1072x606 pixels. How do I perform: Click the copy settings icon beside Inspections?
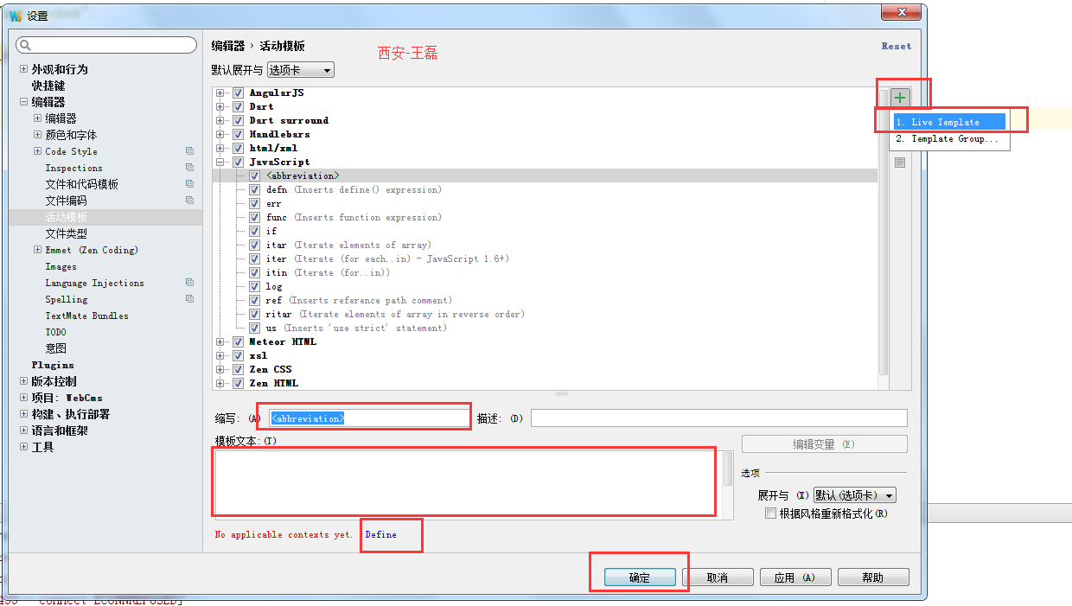[x=189, y=168]
